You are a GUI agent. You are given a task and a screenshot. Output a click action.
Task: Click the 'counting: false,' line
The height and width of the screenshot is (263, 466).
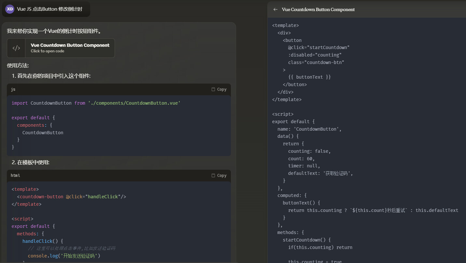[x=309, y=151]
